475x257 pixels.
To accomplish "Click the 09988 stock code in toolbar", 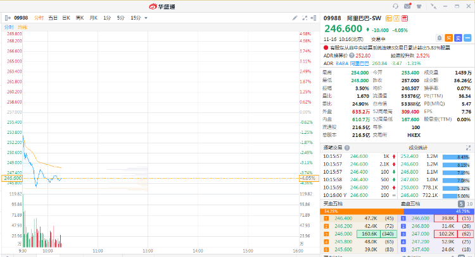I will (x=21, y=18).
